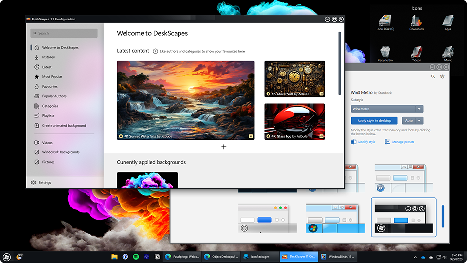Open Spotify from the taskbar

(x=136, y=257)
